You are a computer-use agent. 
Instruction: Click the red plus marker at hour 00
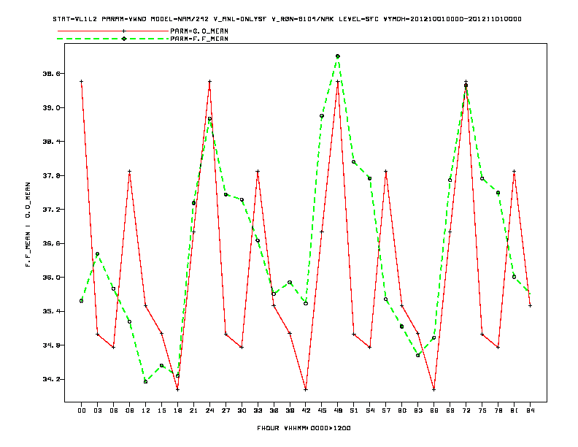tap(82, 82)
